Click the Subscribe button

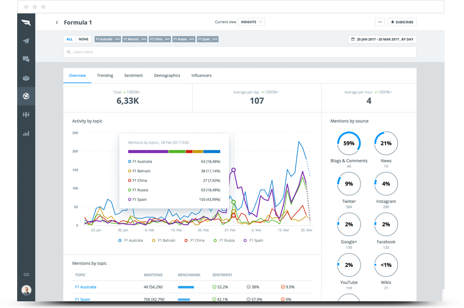pyautogui.click(x=402, y=22)
